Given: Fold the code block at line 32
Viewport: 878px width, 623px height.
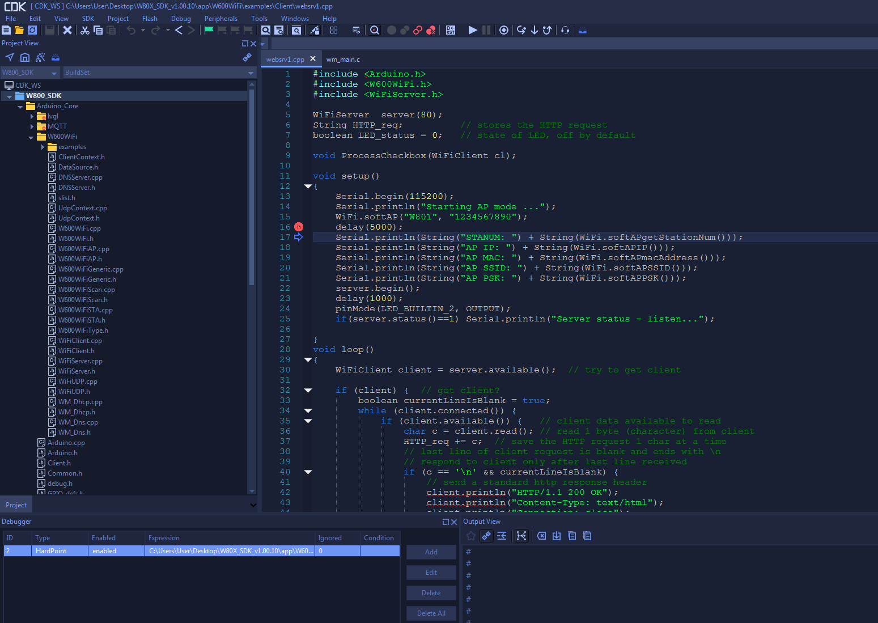Looking at the screenshot, I should [308, 390].
